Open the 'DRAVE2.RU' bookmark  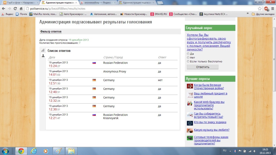pyautogui.click(x=158, y=14)
